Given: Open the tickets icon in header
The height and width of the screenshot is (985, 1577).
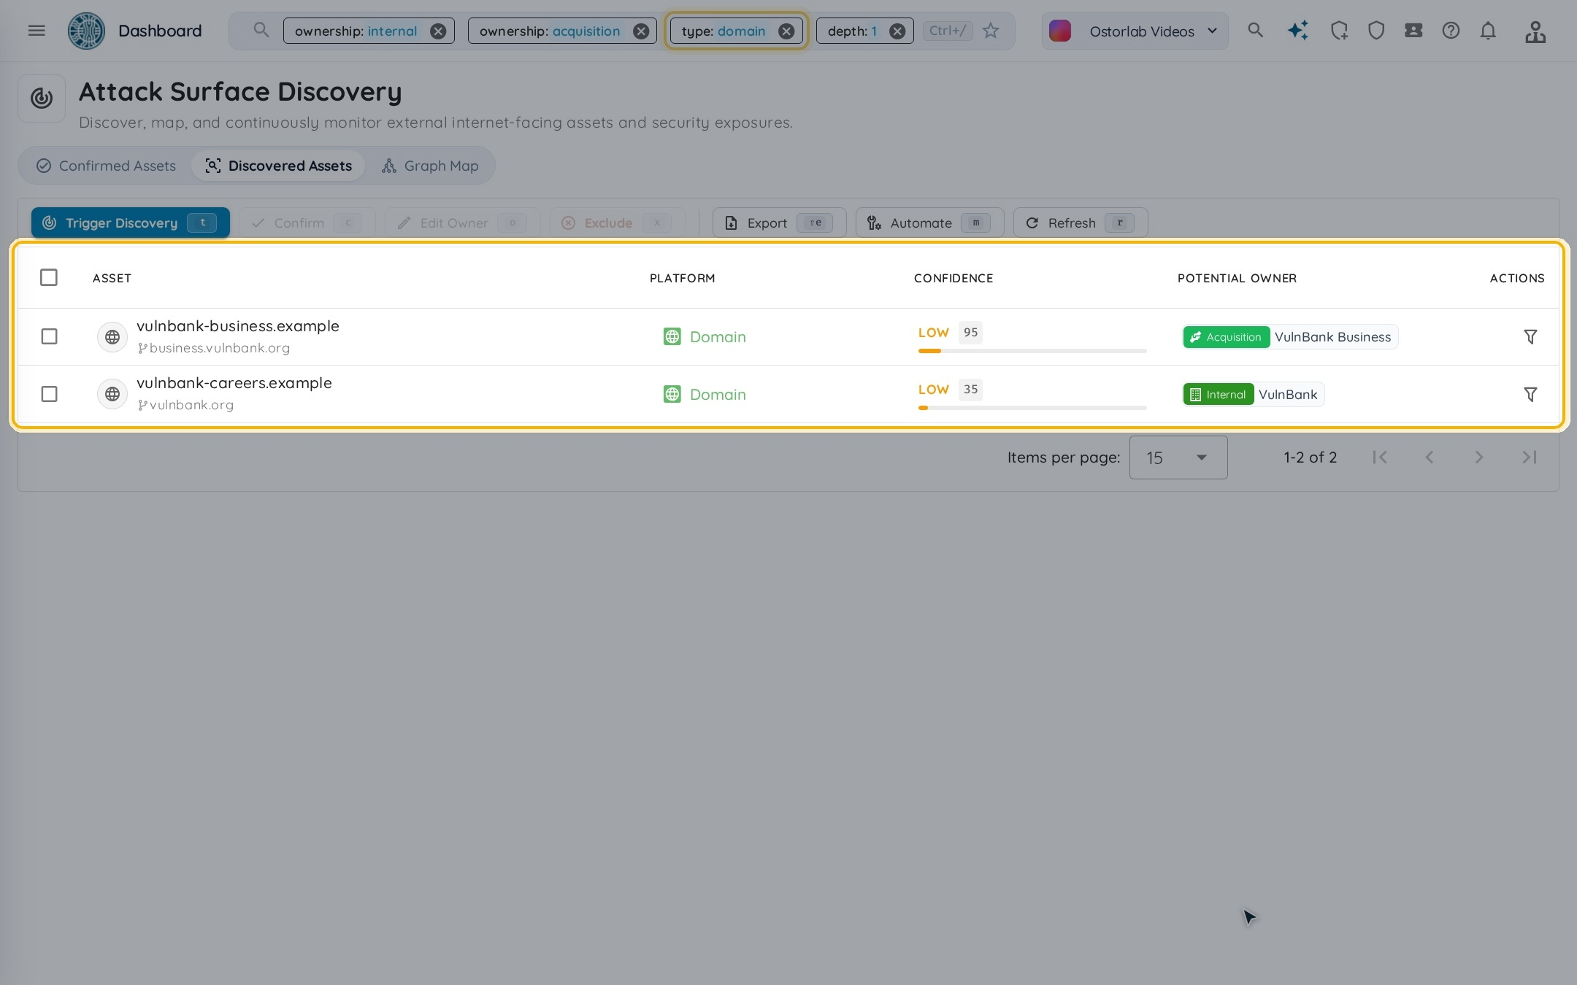Looking at the screenshot, I should (x=1413, y=31).
